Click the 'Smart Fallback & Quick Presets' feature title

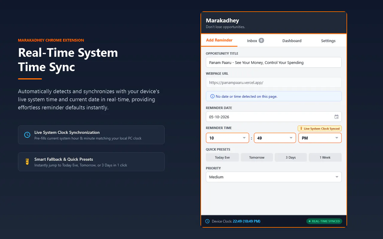click(x=64, y=159)
